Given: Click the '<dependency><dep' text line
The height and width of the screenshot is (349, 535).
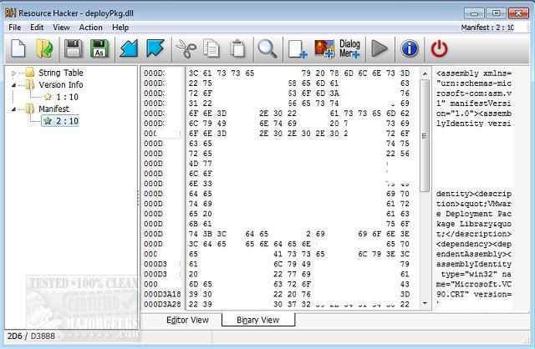Looking at the screenshot, I should (474, 244).
